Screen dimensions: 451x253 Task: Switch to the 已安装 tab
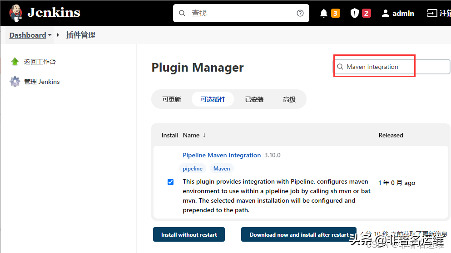click(x=254, y=99)
